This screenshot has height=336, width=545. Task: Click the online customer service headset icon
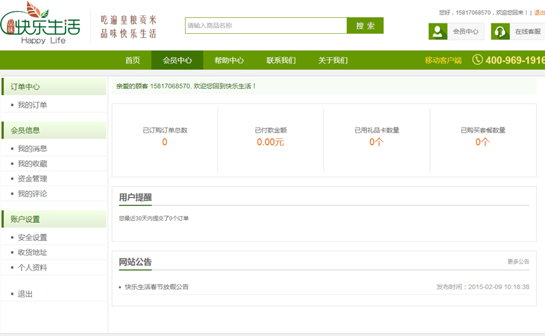(x=500, y=32)
